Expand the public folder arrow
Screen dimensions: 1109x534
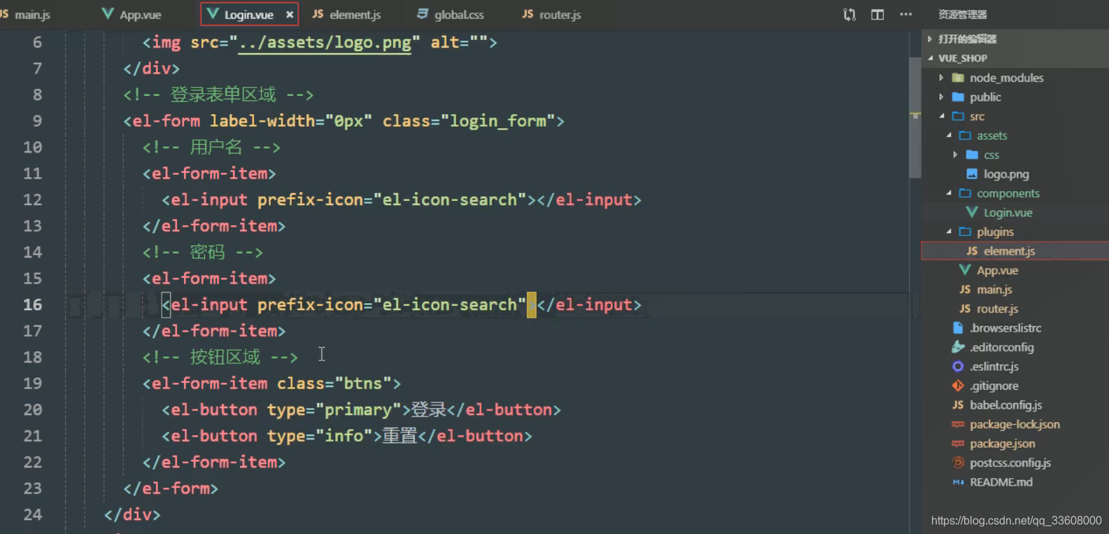(x=941, y=97)
